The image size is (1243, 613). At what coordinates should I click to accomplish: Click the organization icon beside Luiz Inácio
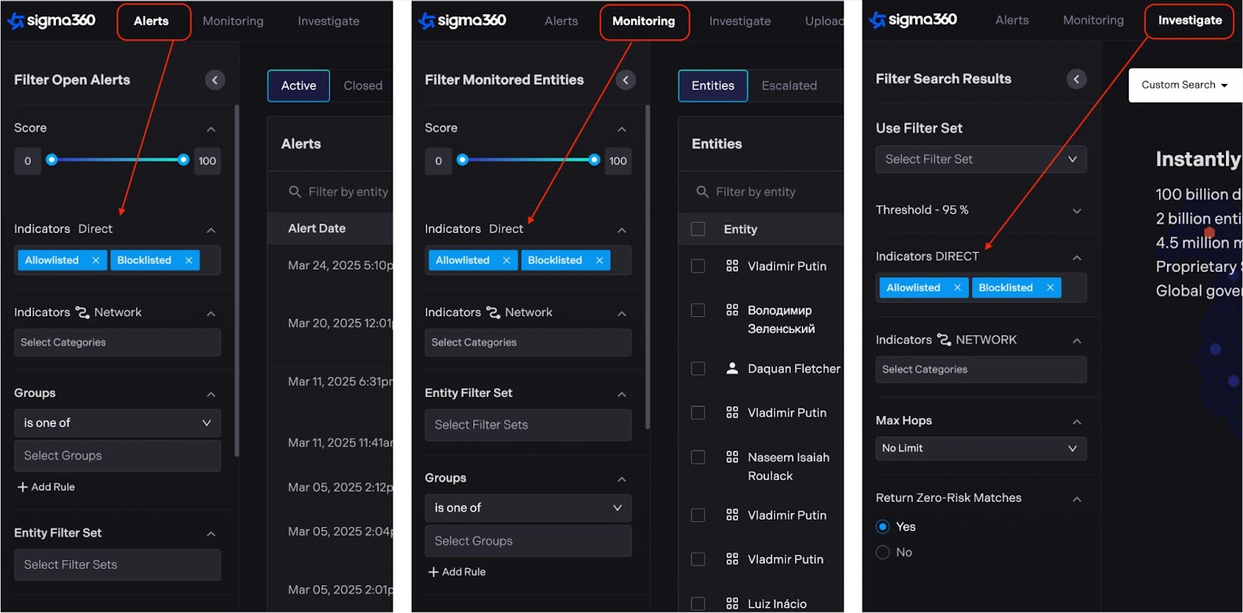click(732, 604)
